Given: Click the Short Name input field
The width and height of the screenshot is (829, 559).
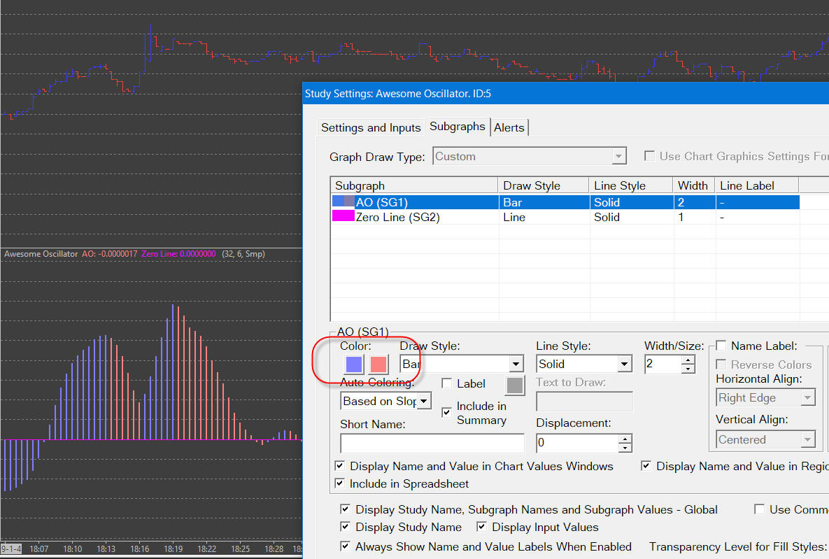Looking at the screenshot, I should tap(432, 444).
